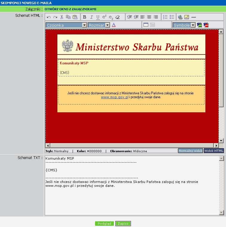The height and width of the screenshot is (227, 226).
Task: Open table grid properties icon
Action: coord(152,25)
